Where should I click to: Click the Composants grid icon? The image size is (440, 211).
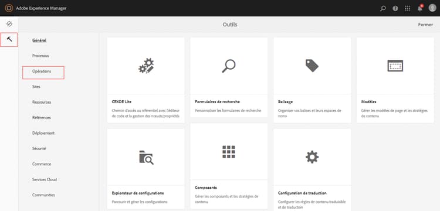pos(229,152)
